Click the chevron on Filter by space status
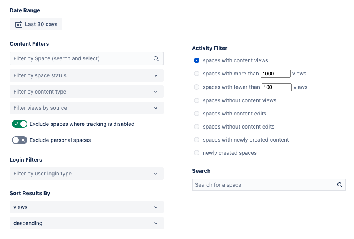 156,76
